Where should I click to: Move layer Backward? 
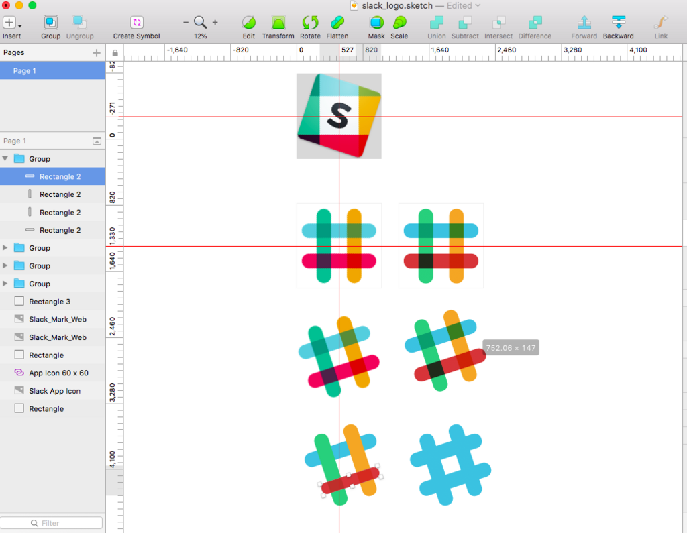618,23
